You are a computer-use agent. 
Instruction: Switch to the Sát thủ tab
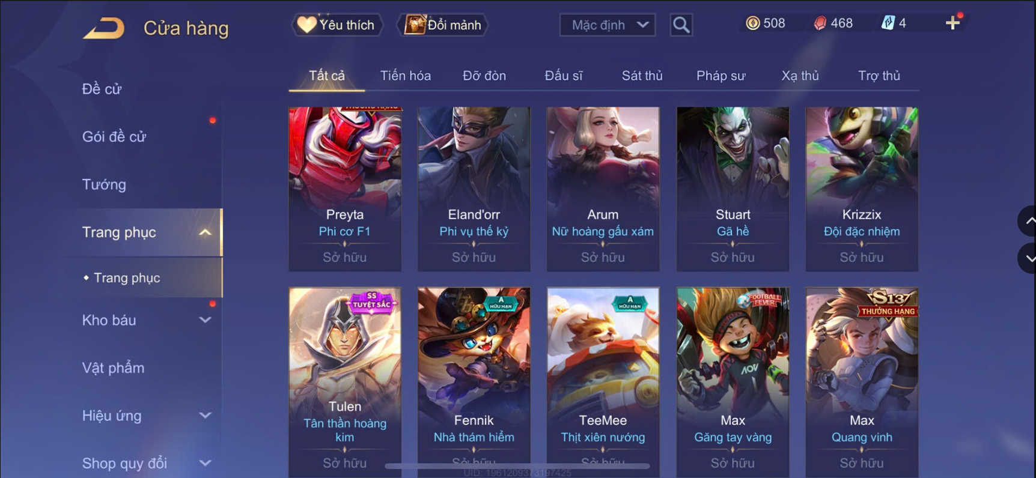pos(642,76)
